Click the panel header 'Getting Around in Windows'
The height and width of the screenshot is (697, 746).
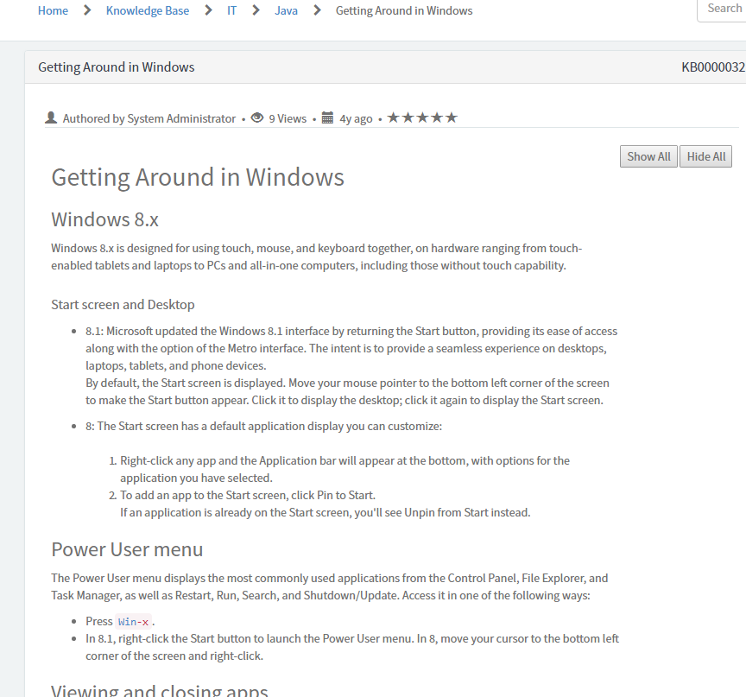click(116, 67)
